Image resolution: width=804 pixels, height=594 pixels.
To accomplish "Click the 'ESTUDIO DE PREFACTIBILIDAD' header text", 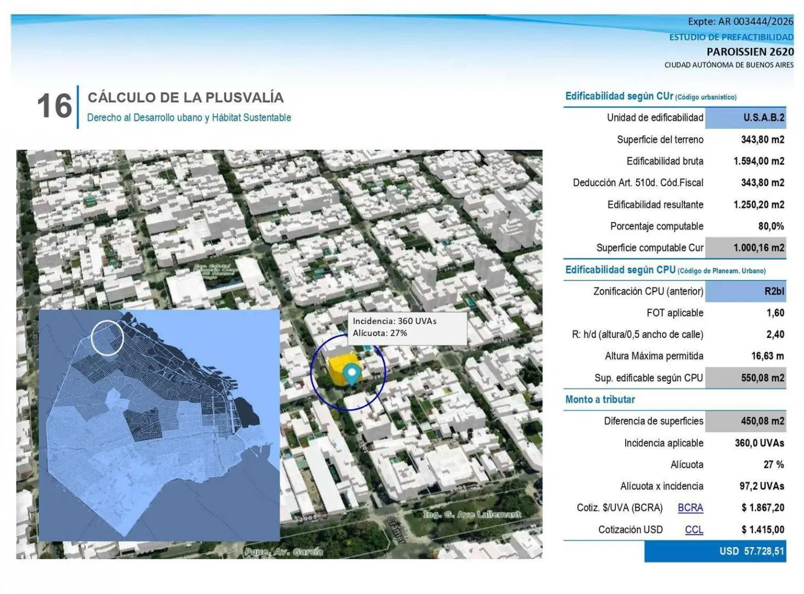I will [x=731, y=37].
